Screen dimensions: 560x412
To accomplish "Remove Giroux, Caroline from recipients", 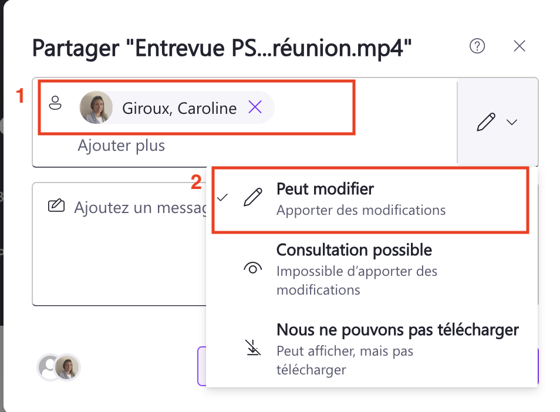I will [x=255, y=107].
